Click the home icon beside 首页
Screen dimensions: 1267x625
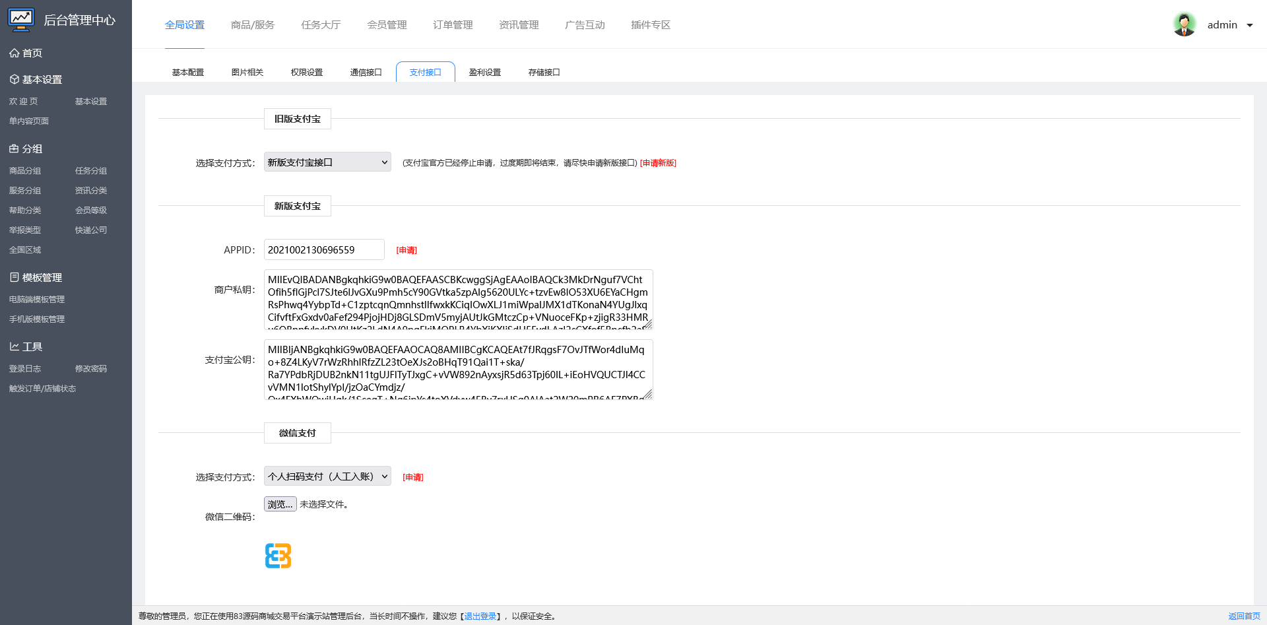pyautogui.click(x=14, y=53)
